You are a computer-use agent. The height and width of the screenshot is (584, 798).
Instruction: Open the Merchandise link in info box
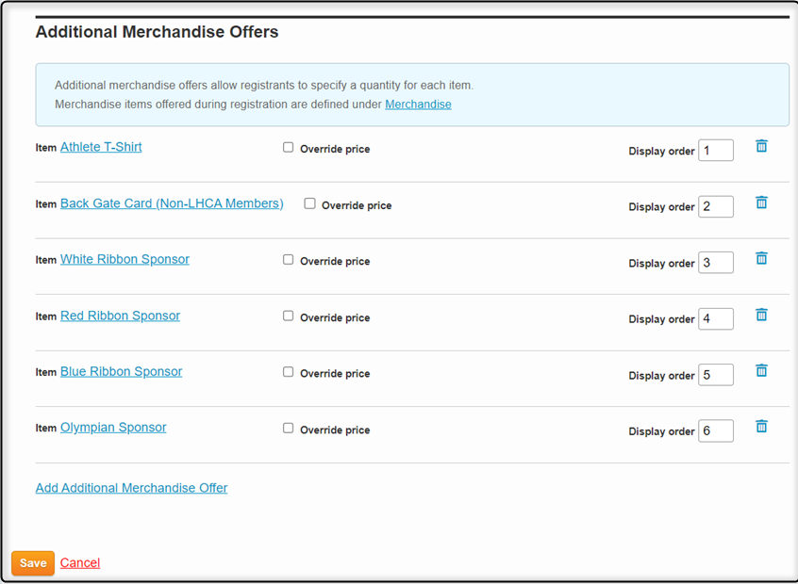418,105
